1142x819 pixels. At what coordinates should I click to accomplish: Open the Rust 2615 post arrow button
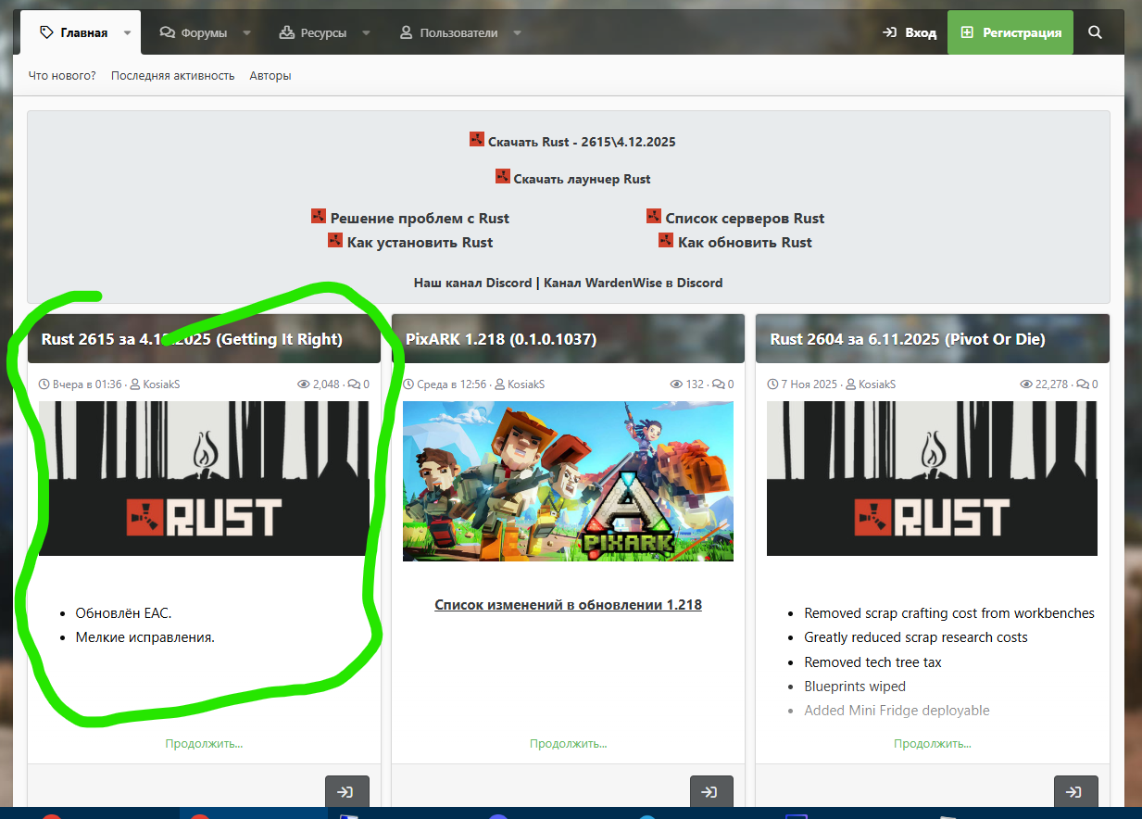[x=347, y=792]
